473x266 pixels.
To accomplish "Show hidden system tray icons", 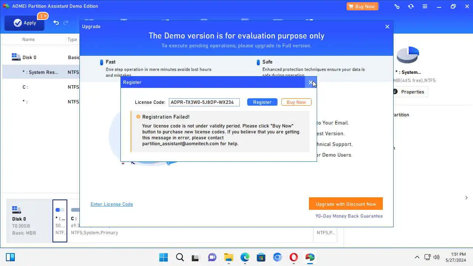I will 417,257.
